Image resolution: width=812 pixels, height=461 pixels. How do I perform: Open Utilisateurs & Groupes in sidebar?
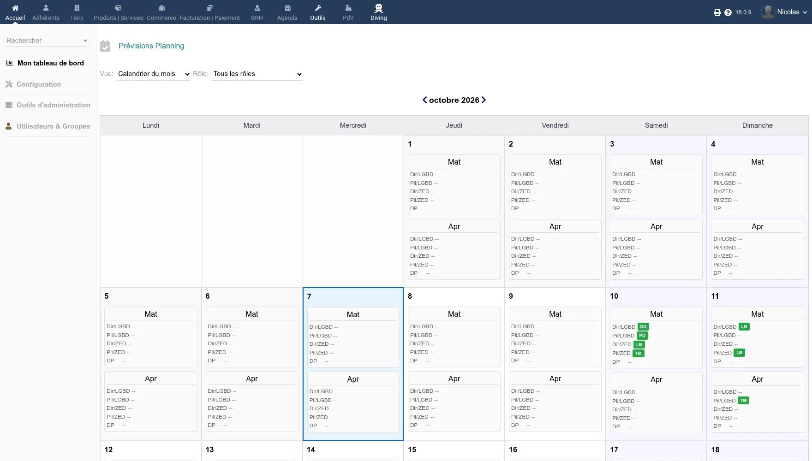(x=48, y=126)
